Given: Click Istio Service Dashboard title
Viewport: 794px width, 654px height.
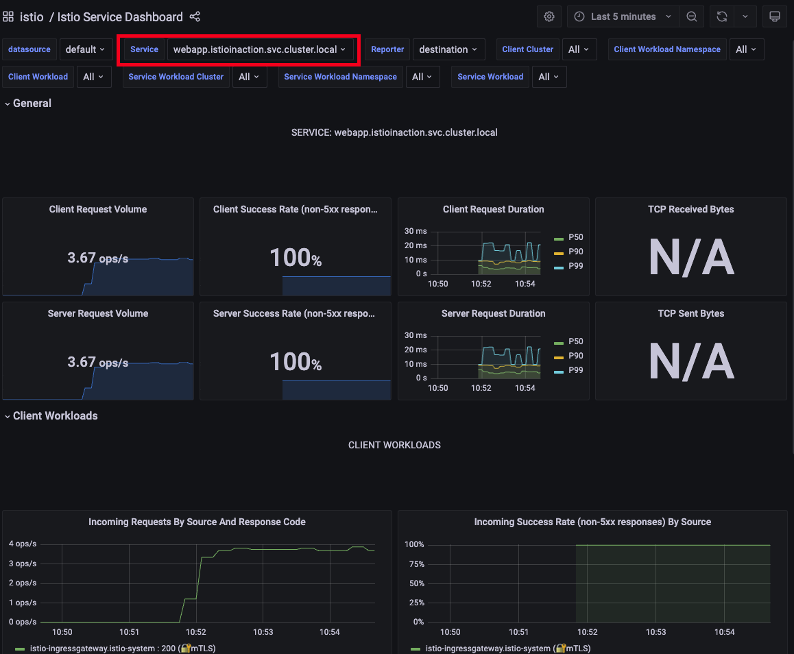Looking at the screenshot, I should pyautogui.click(x=120, y=16).
